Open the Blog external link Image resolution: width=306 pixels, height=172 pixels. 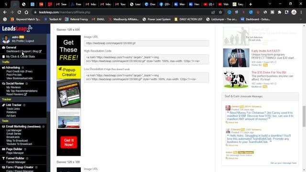(x=37, y=51)
